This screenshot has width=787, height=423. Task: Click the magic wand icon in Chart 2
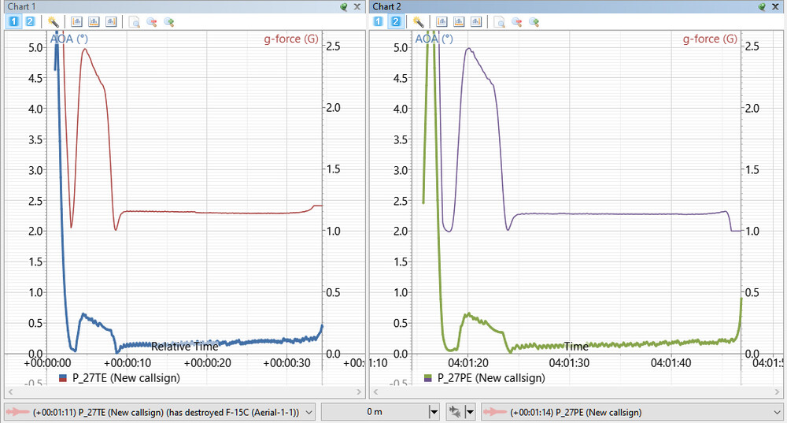click(x=418, y=21)
